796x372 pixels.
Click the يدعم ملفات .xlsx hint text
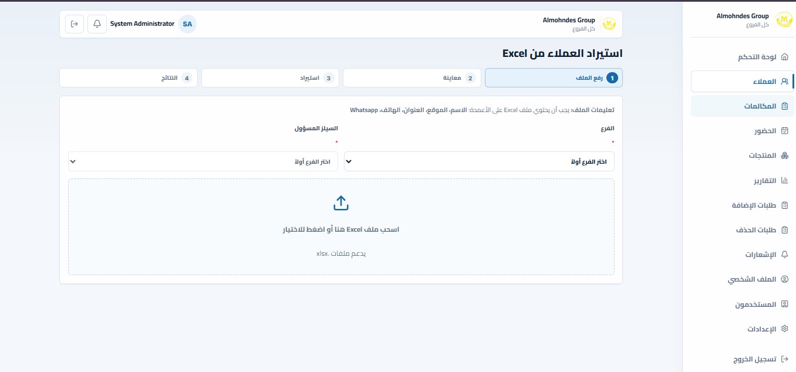pos(341,253)
